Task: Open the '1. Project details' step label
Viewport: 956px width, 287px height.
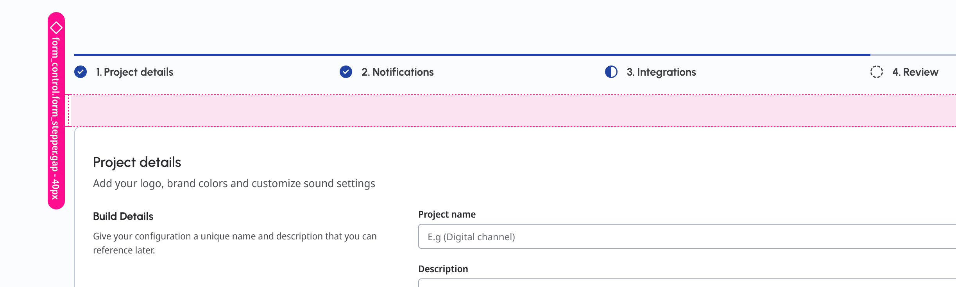Action: [134, 72]
